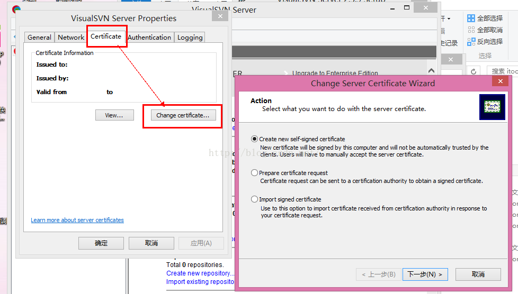The width and height of the screenshot is (518, 294).
Task: Click the browser icon at top-left
Action: [x=16, y=9]
